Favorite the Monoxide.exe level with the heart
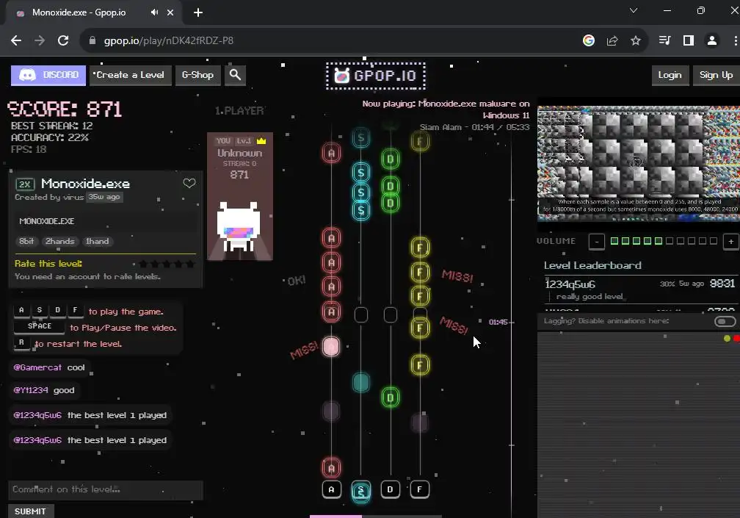Screen dimensions: 740x518 tap(189, 183)
